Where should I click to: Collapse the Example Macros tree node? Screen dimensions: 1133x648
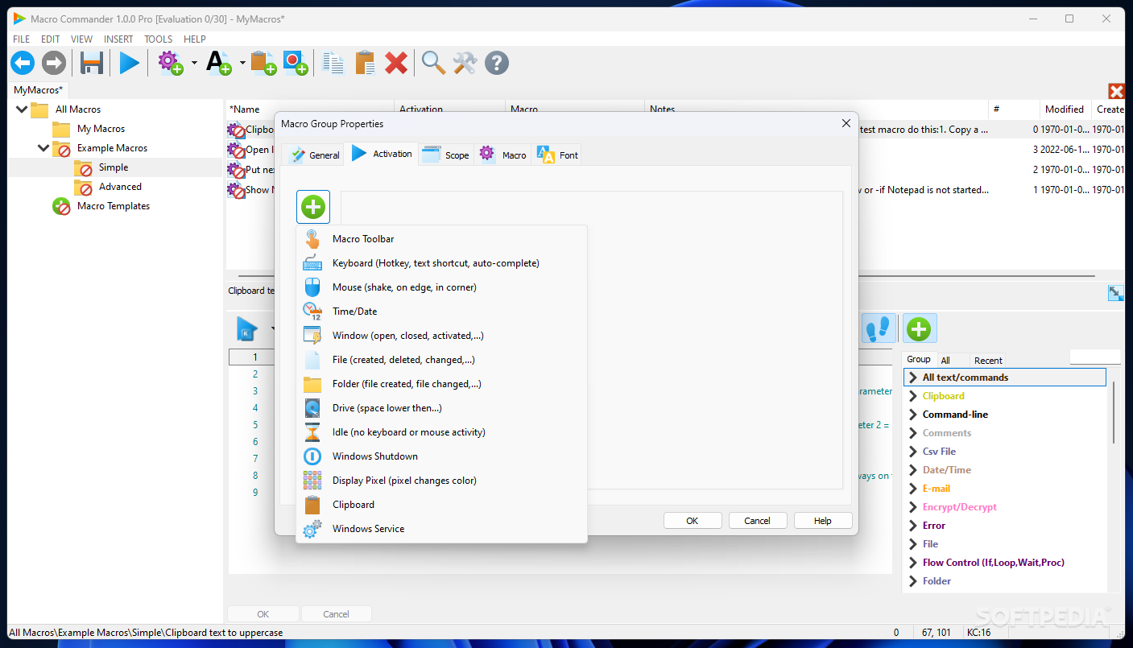coord(43,148)
